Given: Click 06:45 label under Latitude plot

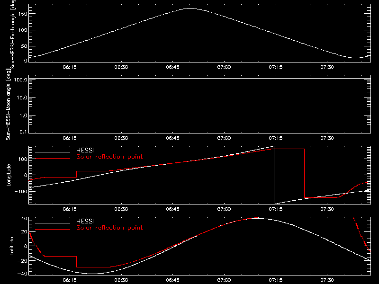Looking at the screenshot, I should [x=172, y=280].
